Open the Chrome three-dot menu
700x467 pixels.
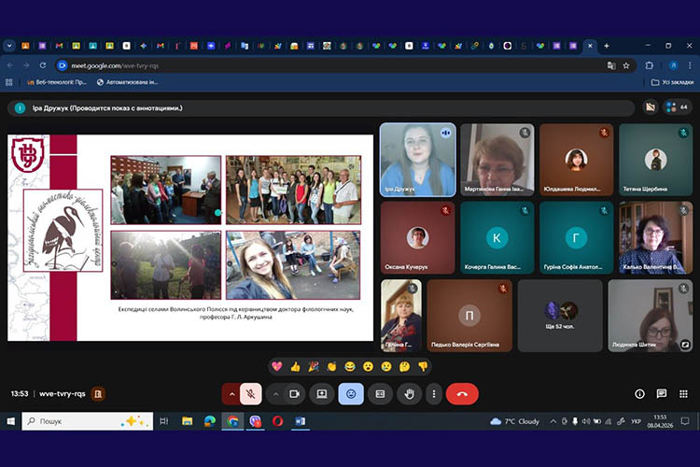[690, 65]
